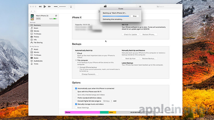Enable Sync with this iPhone over Wi-Fi
Image resolution: width=214 pixels, height=120 pixels.
[76, 91]
